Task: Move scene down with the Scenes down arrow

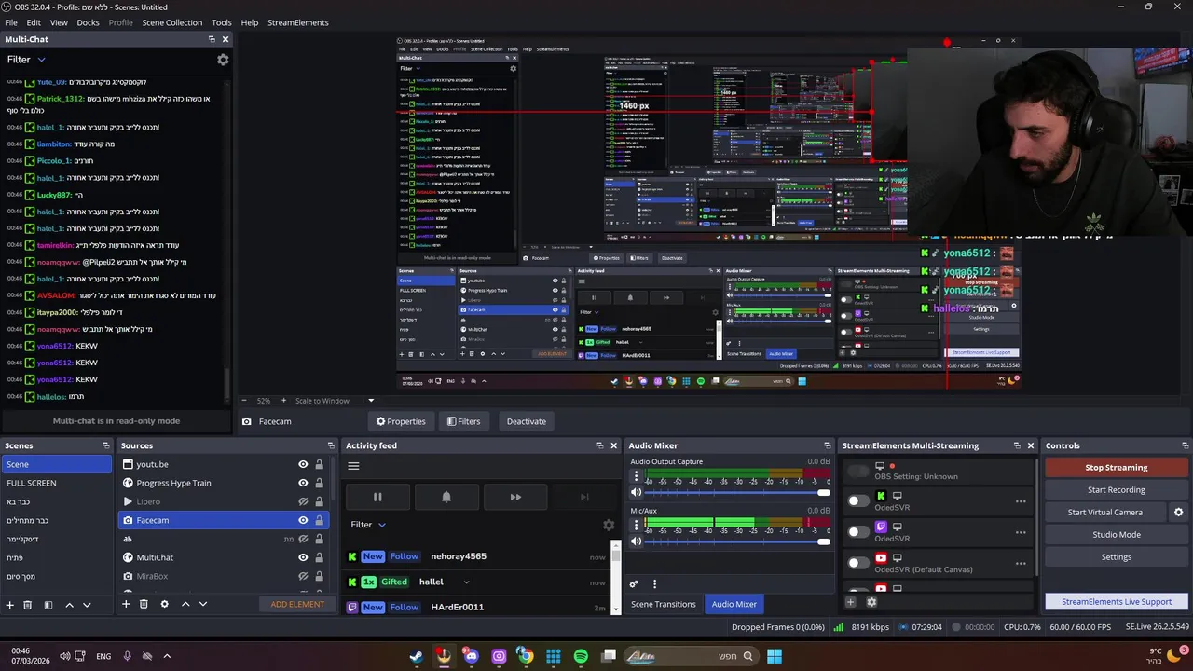Action: (87, 605)
